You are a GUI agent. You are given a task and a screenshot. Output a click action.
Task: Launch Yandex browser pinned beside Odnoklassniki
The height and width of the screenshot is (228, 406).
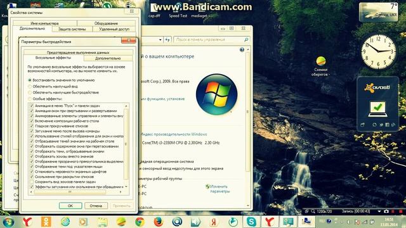pos(27,222)
